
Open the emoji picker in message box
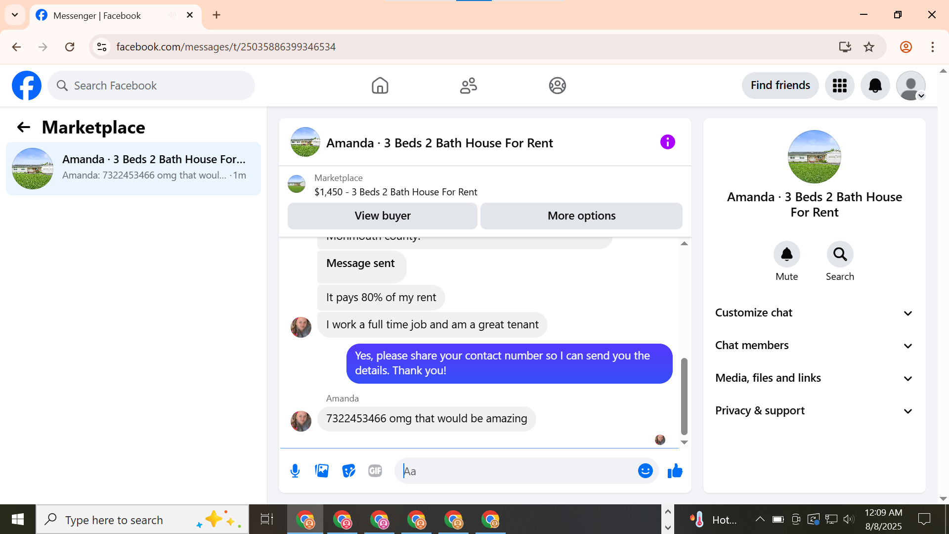pos(645,471)
